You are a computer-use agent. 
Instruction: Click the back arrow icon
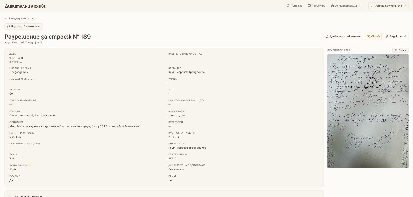pos(6,18)
